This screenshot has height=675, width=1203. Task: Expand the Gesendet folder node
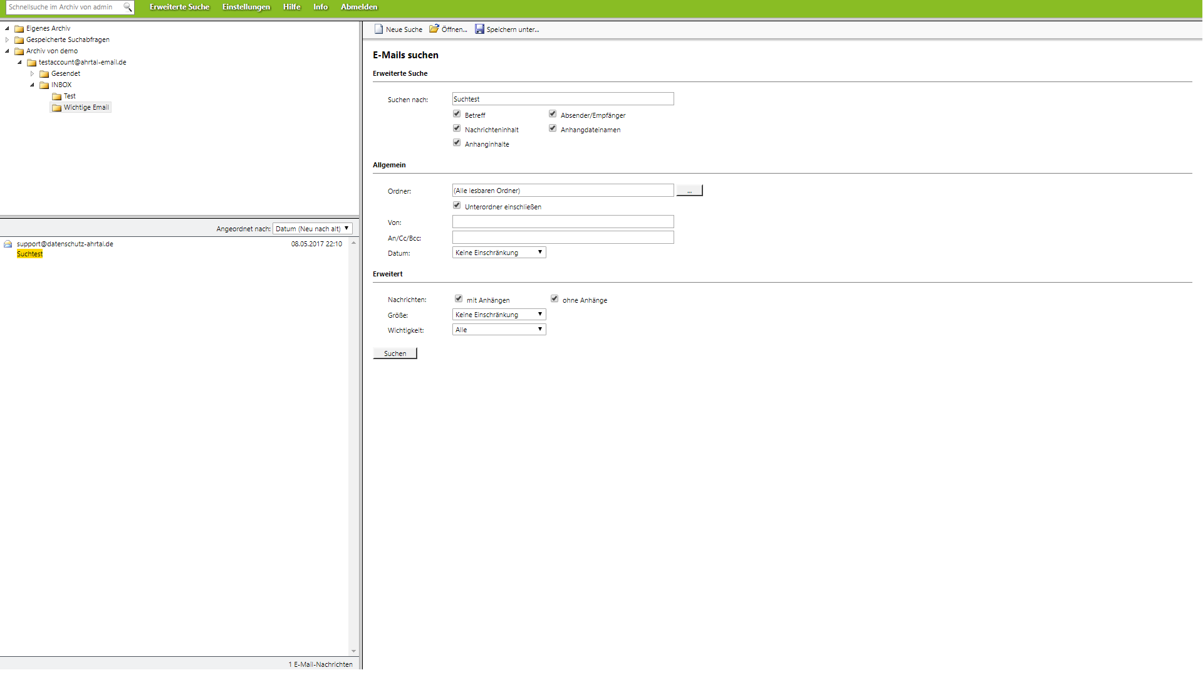tap(33, 74)
